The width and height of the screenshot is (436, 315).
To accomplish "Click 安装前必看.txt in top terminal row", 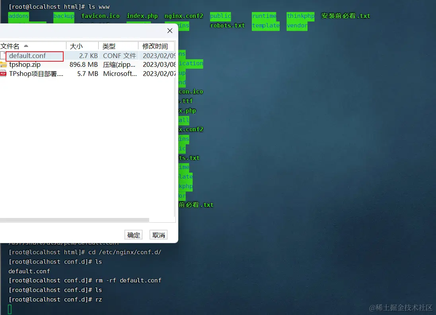I will point(346,16).
